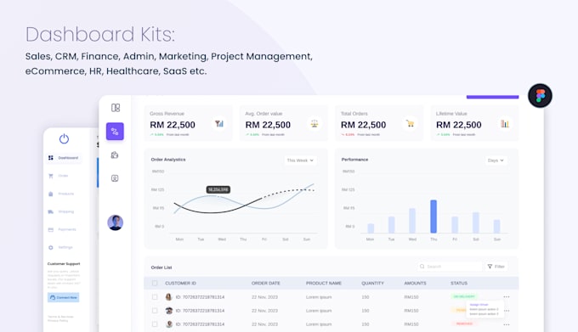Click third order row customer avatar
The width and height of the screenshot is (578, 332).
coord(169,324)
